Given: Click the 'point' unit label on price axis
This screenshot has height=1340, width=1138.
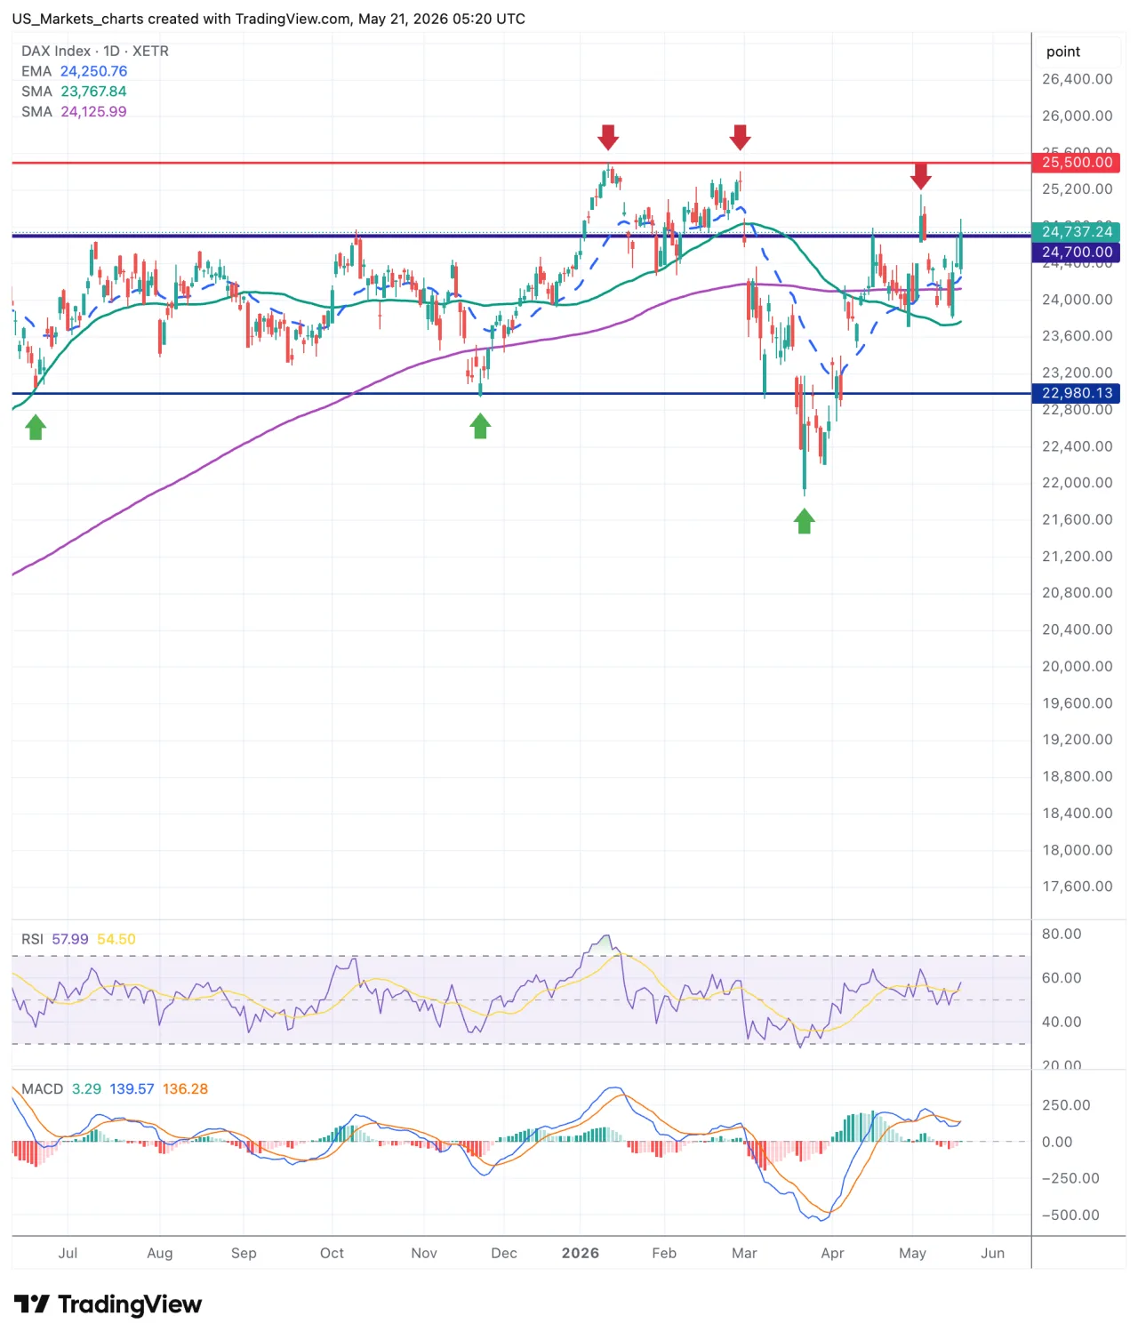Looking at the screenshot, I should tap(1063, 52).
